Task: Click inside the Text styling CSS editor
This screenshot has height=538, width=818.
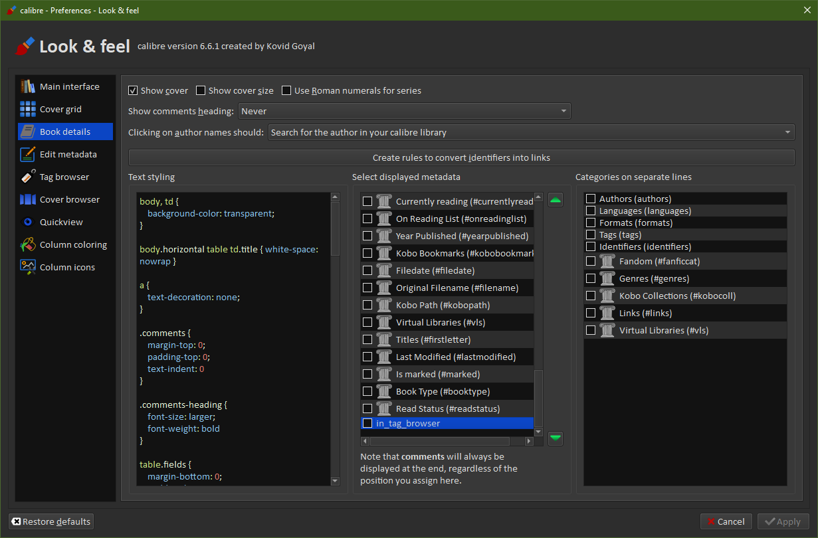Action: (x=233, y=339)
